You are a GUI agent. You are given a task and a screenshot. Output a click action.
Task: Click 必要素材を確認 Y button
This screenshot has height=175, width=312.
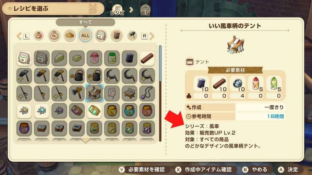[x=142, y=170]
